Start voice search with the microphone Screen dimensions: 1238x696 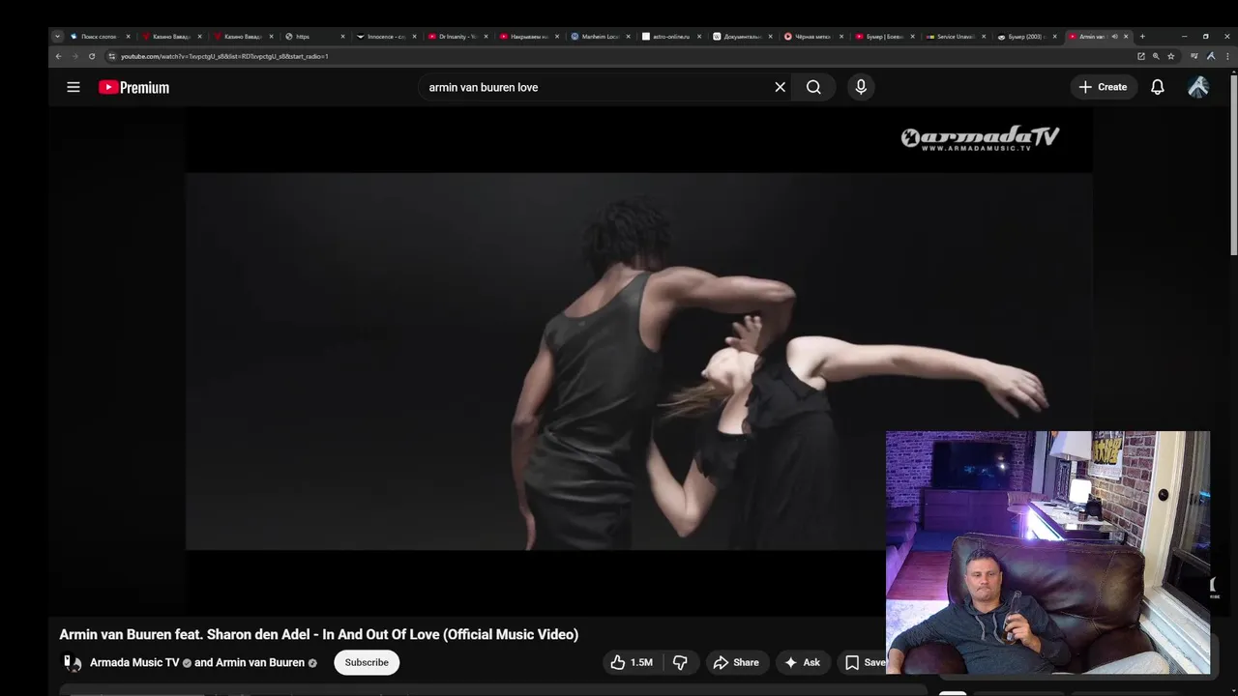[861, 87]
